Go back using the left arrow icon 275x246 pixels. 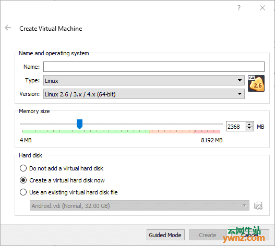pos(8,28)
